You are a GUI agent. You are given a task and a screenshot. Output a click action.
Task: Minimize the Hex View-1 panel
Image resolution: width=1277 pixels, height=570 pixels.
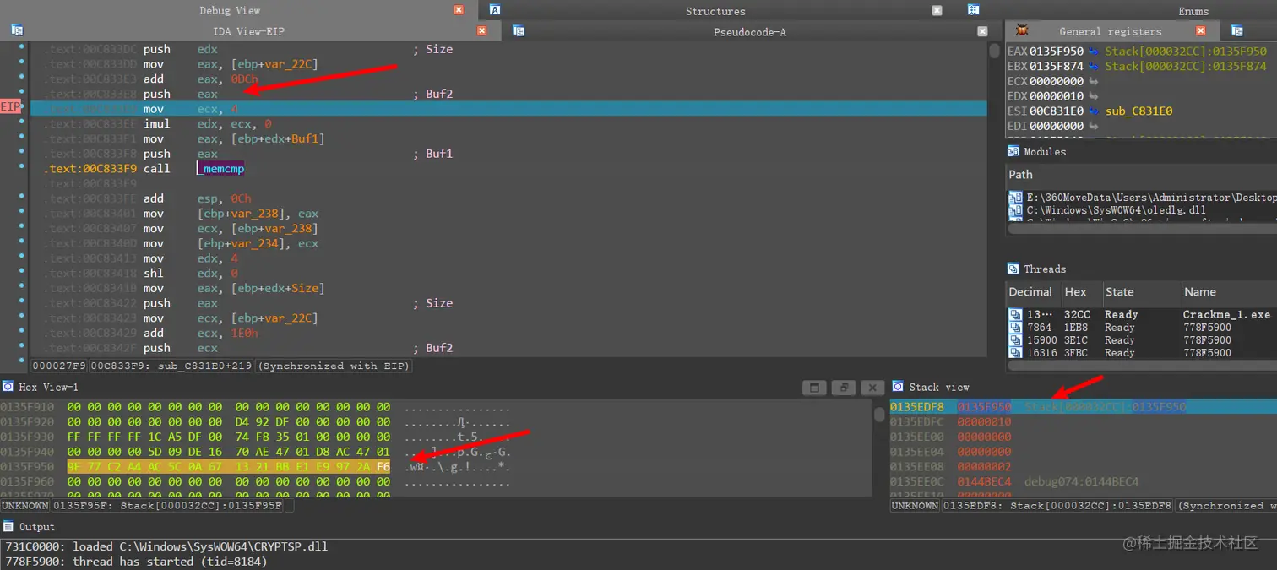pos(814,388)
